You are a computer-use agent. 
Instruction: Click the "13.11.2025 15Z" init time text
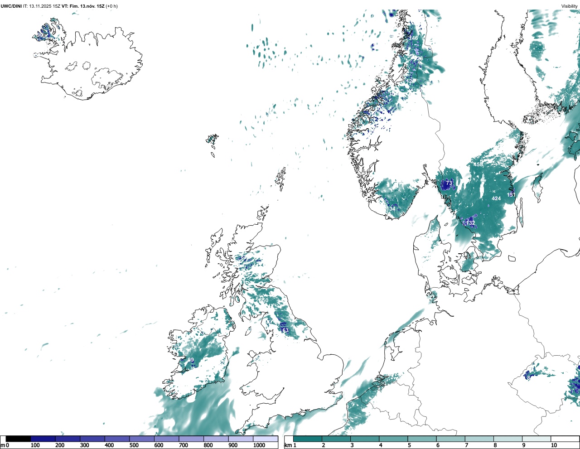(x=44, y=6)
